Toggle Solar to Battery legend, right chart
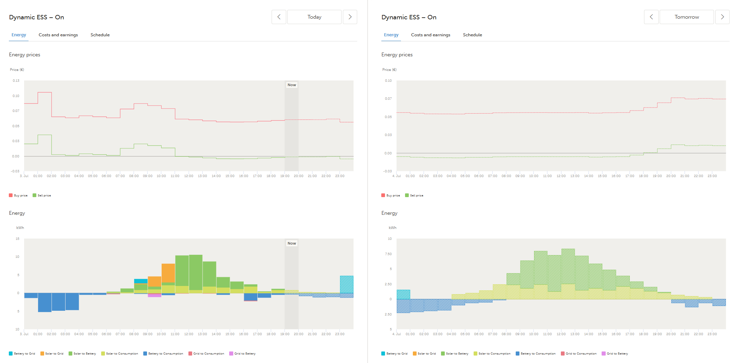 click(x=455, y=354)
